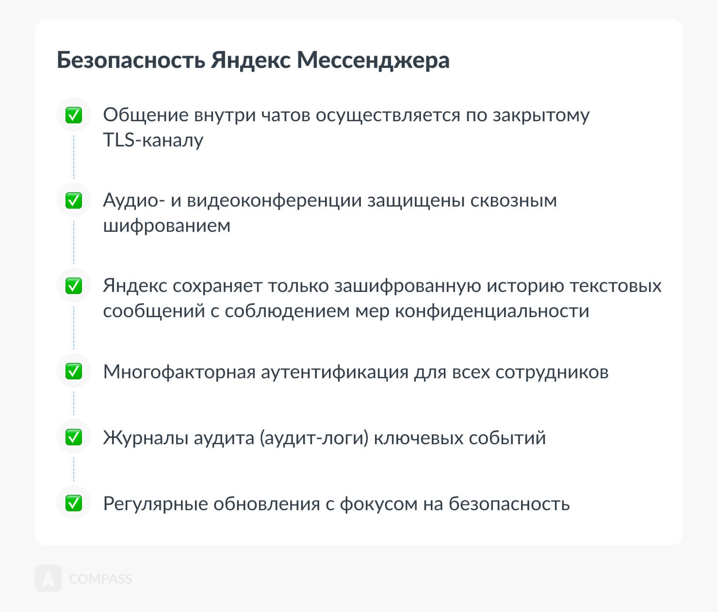
Task: Click the checkmark next to Аудио- и видеоконференции
Action: coord(74,200)
